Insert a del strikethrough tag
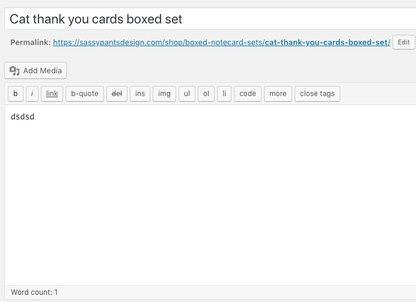Image resolution: width=416 pixels, height=302 pixels. (117, 94)
